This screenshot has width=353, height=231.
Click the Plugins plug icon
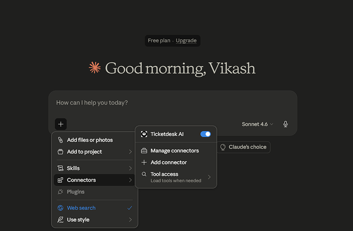pyautogui.click(x=60, y=192)
